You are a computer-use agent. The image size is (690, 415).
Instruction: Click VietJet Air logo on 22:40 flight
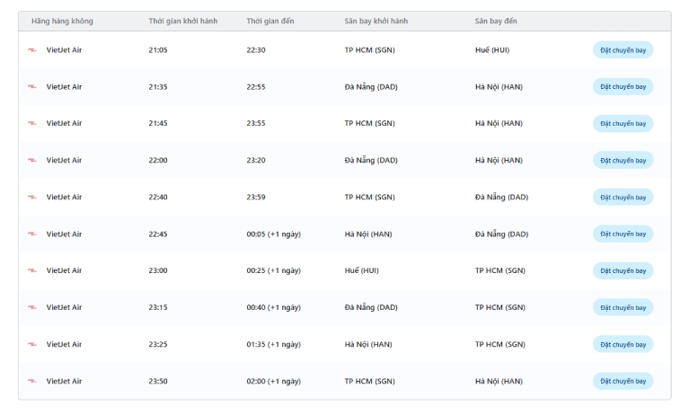pyautogui.click(x=32, y=198)
